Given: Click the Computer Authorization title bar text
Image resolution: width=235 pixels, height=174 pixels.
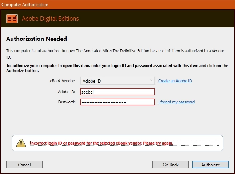Looking at the screenshot, I should point(25,5).
